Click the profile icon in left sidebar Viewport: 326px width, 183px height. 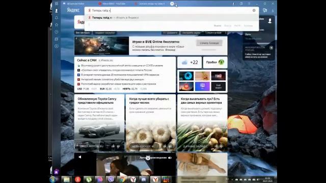tap(57, 11)
